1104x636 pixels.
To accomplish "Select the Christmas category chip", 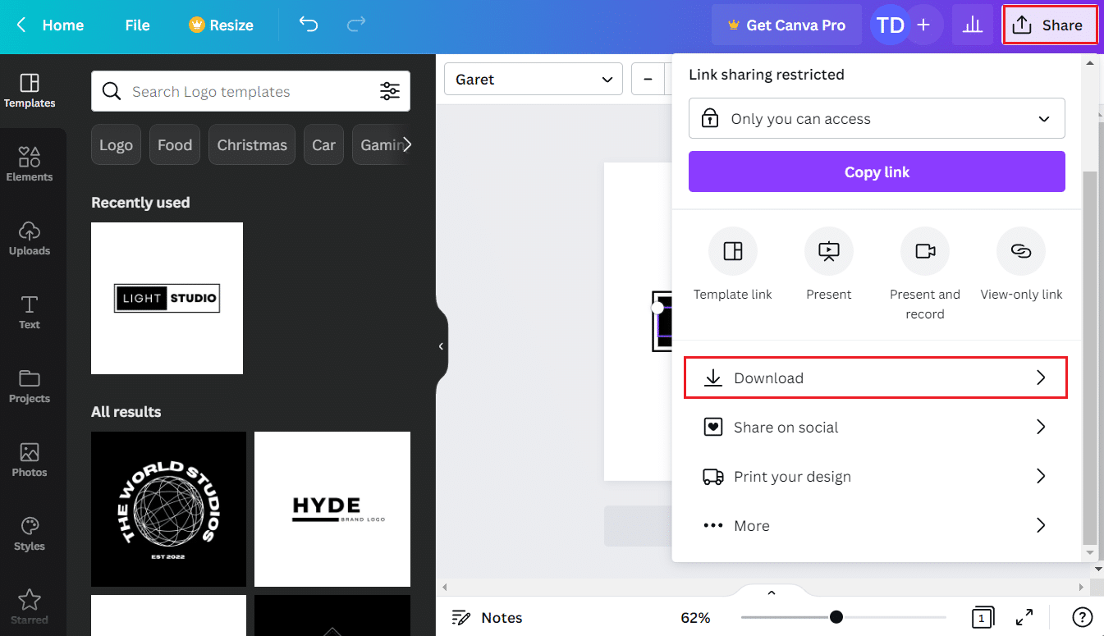I will point(252,144).
